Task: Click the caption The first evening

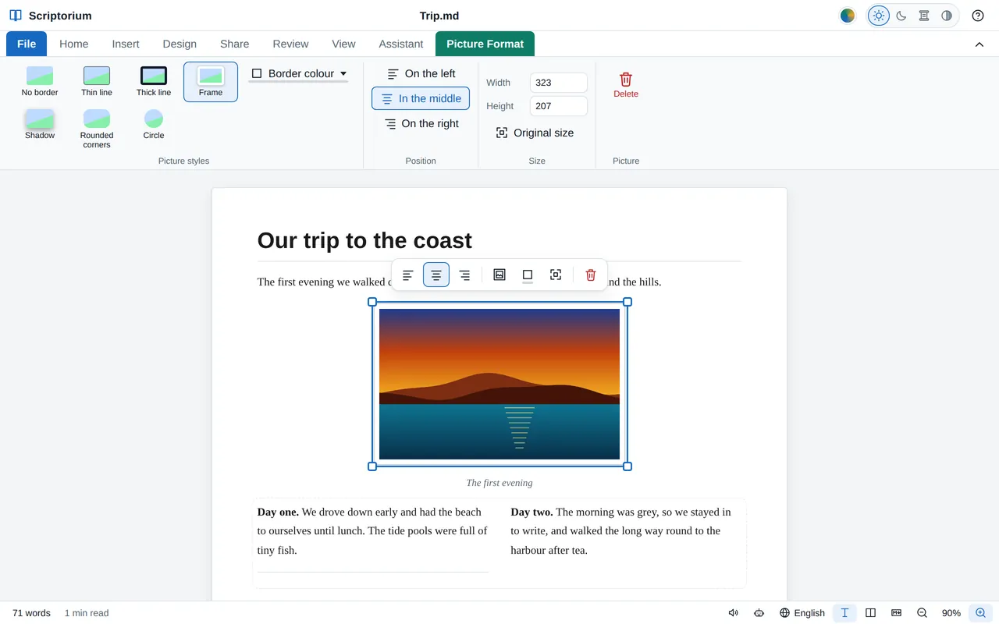Action: [499, 483]
